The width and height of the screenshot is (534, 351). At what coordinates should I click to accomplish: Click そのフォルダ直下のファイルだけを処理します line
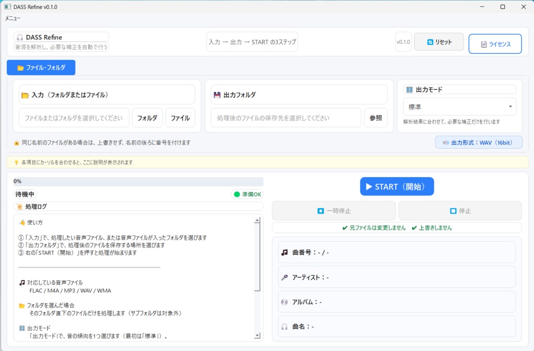click(105, 313)
